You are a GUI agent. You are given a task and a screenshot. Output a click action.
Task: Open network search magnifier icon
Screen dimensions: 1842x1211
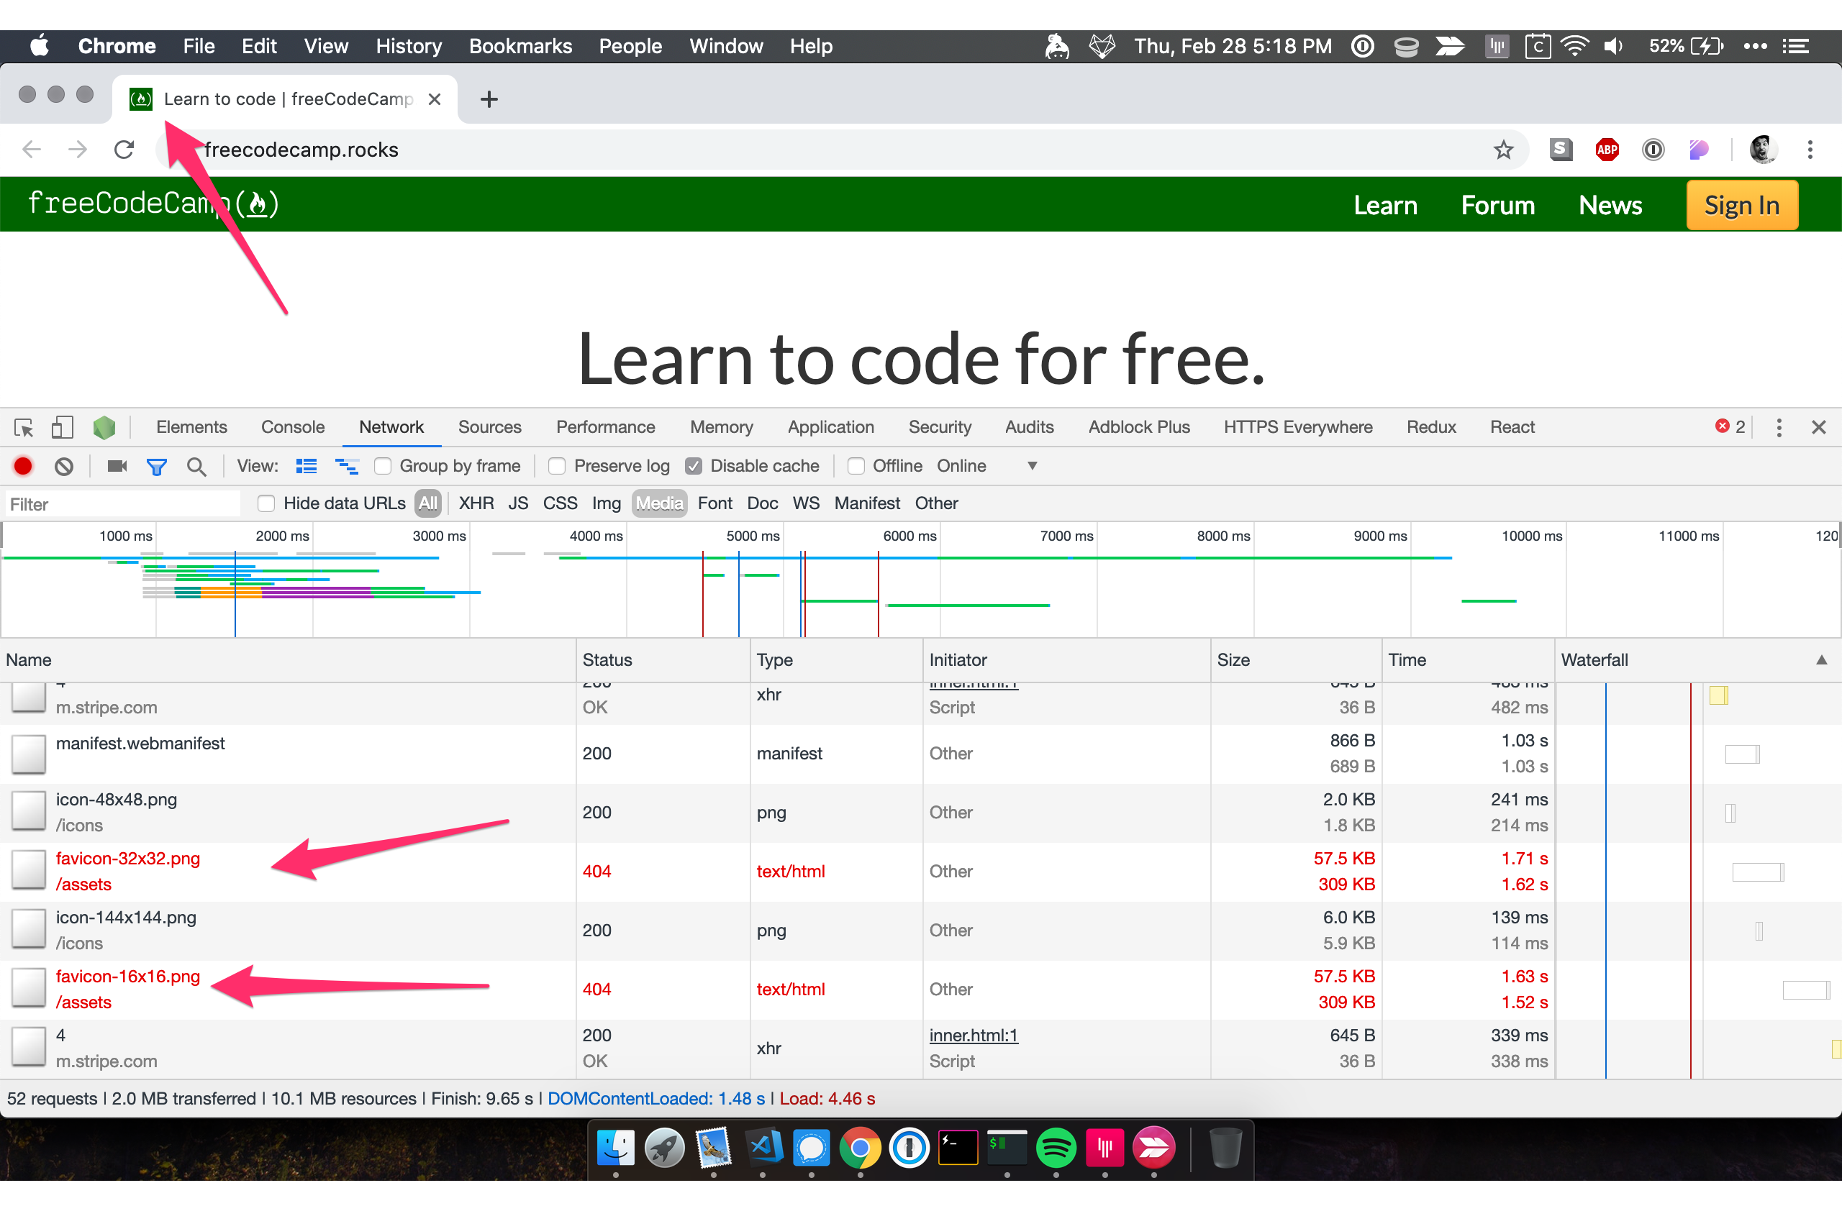click(196, 466)
